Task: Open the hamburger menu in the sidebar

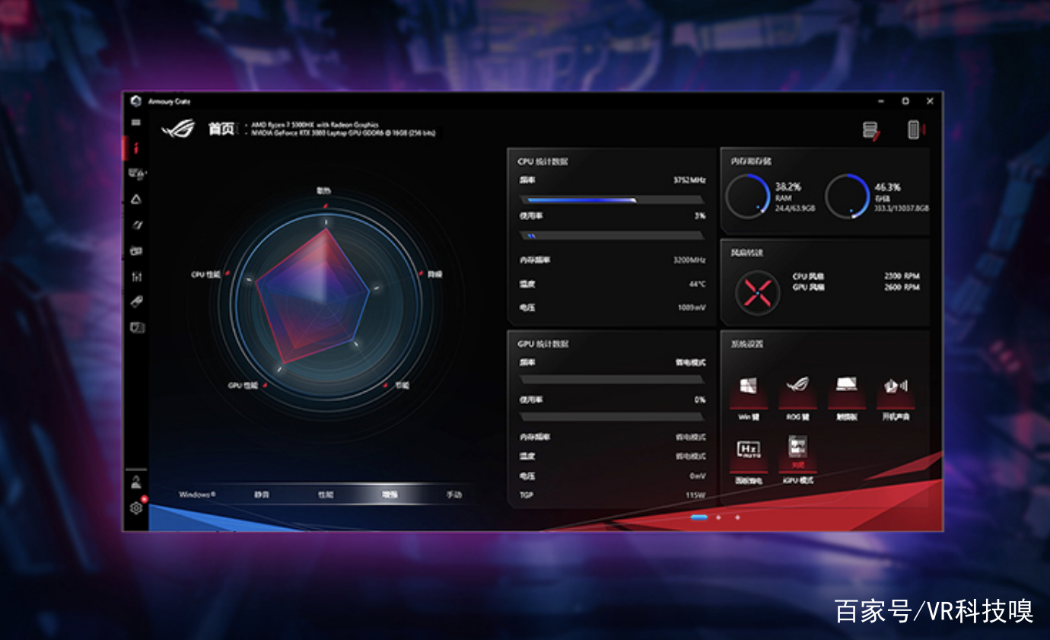Action: 136,123
